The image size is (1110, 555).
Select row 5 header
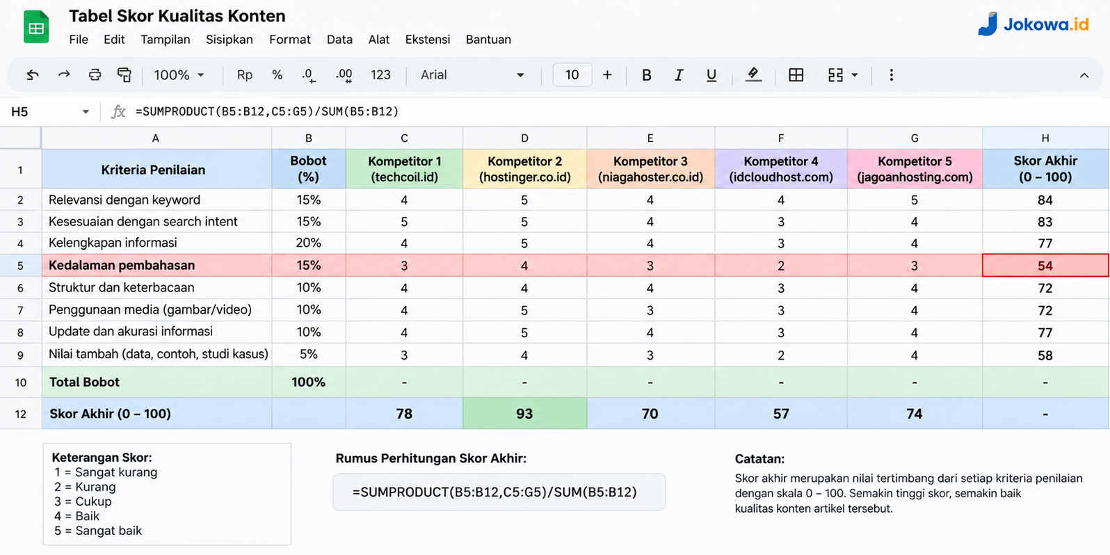[20, 266]
